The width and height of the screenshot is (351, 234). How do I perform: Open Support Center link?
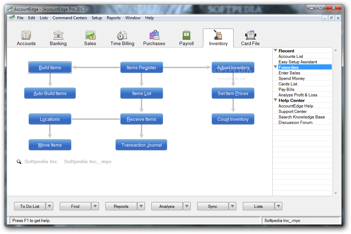click(x=293, y=111)
